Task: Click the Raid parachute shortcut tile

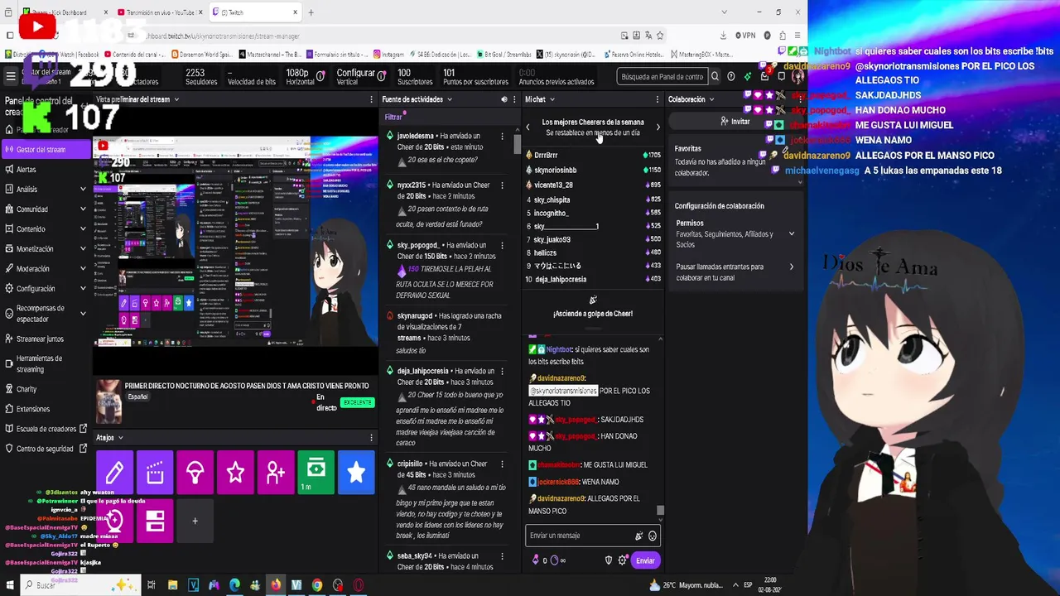Action: pyautogui.click(x=195, y=472)
